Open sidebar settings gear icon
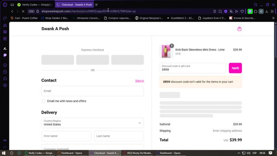Viewport: 277px width, 156px height. (x=5, y=85)
